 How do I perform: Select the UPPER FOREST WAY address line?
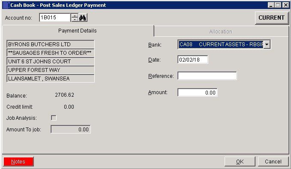pos(51,70)
